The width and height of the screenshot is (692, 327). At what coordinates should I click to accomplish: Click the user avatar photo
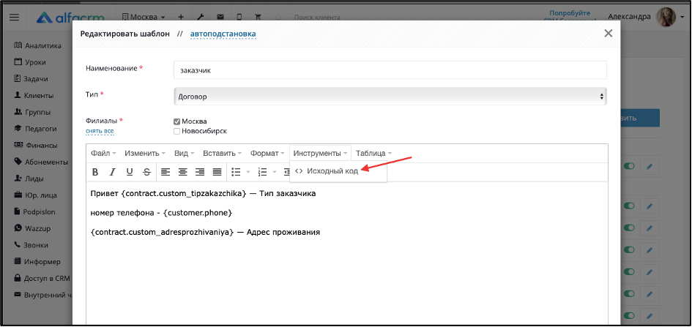click(x=666, y=17)
